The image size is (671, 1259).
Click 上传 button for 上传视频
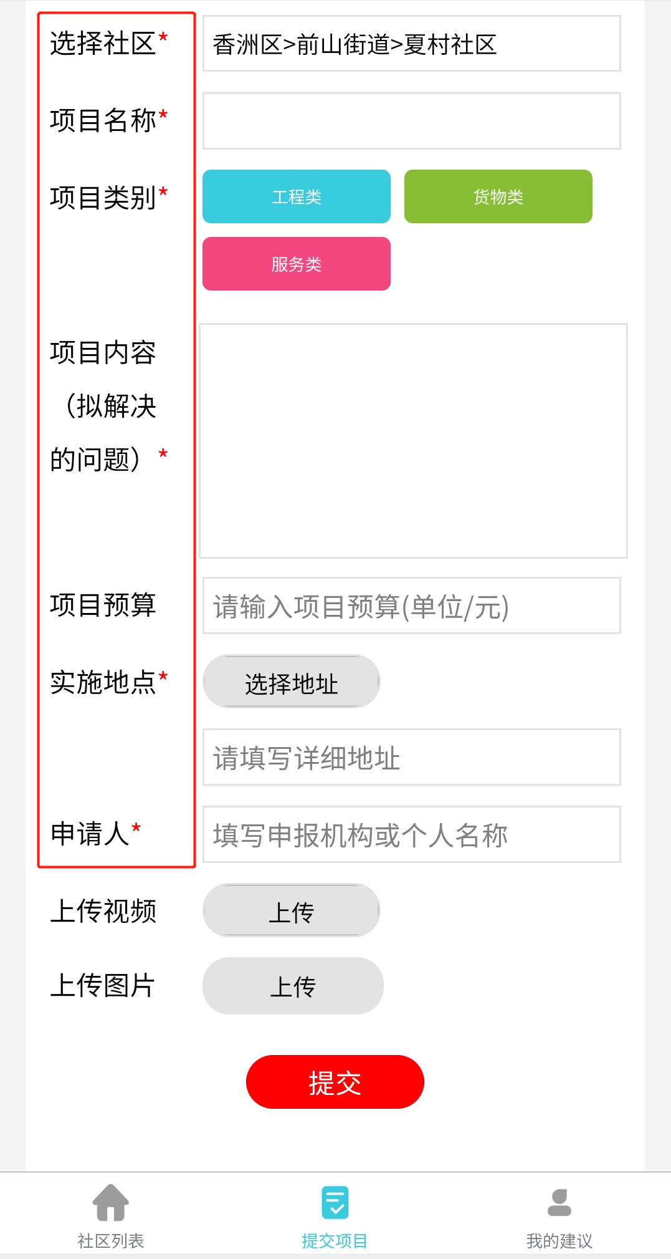(x=292, y=910)
